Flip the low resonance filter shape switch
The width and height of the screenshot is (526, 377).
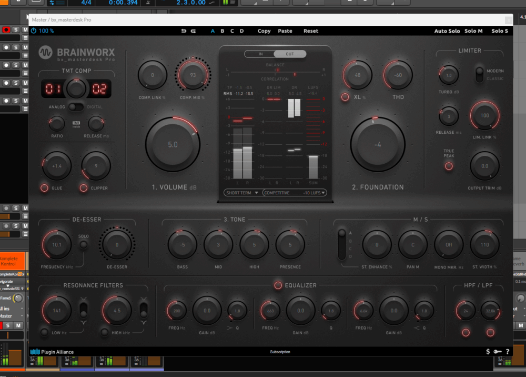[x=84, y=310]
